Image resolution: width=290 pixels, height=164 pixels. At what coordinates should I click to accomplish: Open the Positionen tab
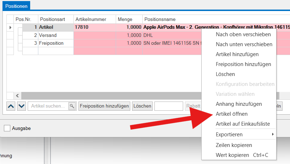pos(16,5)
